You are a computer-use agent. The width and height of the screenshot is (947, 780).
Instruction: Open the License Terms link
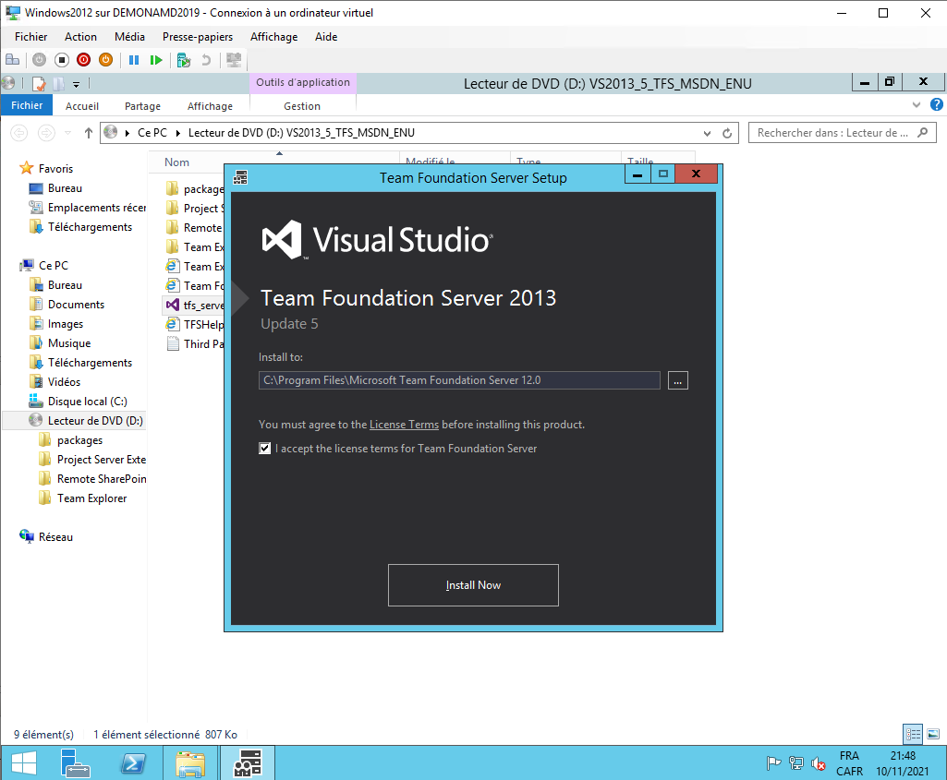(x=404, y=425)
